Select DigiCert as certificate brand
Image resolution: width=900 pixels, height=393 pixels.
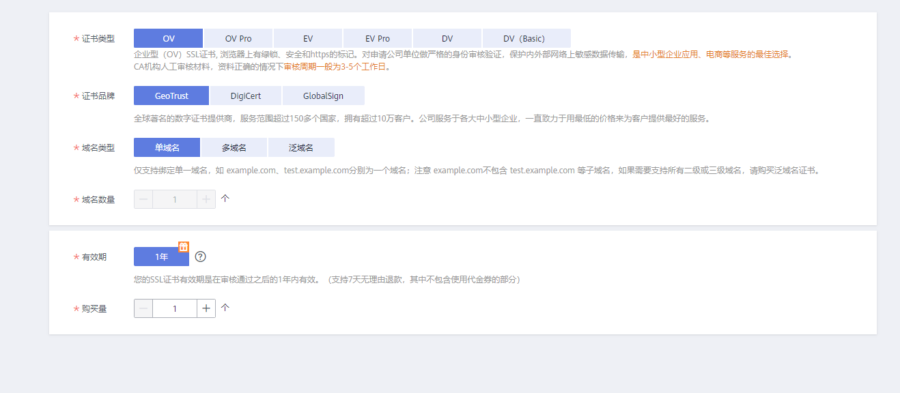pos(246,96)
